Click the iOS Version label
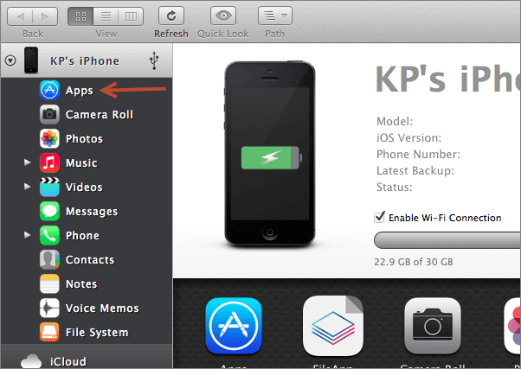 (409, 137)
